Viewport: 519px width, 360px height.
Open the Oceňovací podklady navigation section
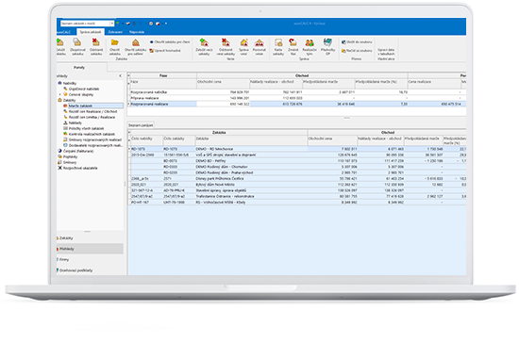click(x=90, y=270)
